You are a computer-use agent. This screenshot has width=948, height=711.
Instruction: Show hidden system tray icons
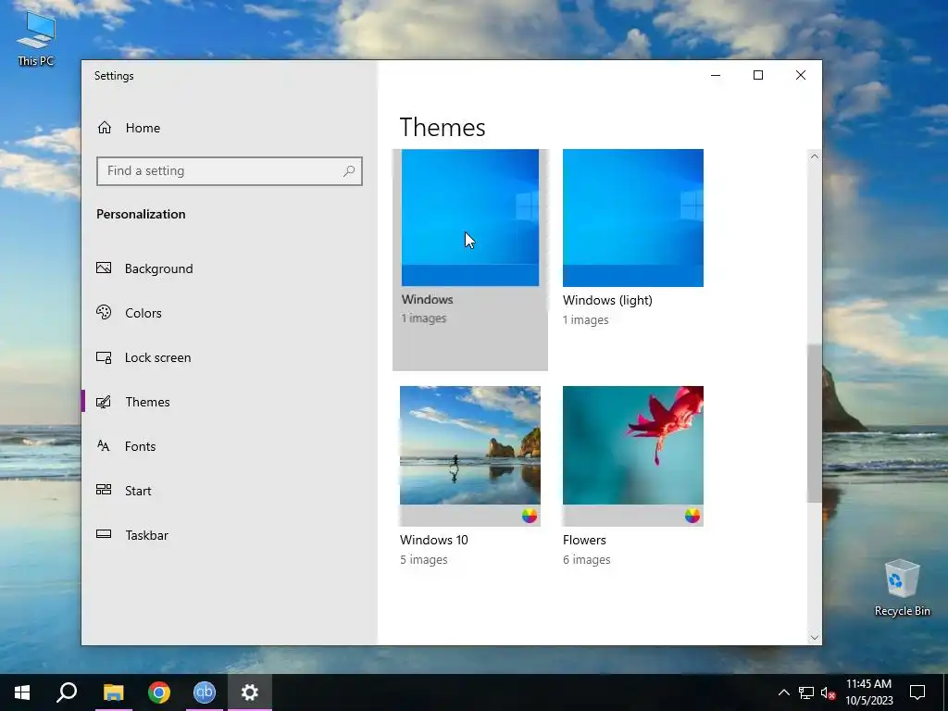click(783, 692)
